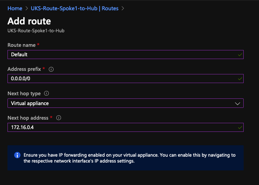Open UKS-Route-Spoke1-to-Hub | Routes breadcrumb
This screenshot has height=185, width=259.
75,8
